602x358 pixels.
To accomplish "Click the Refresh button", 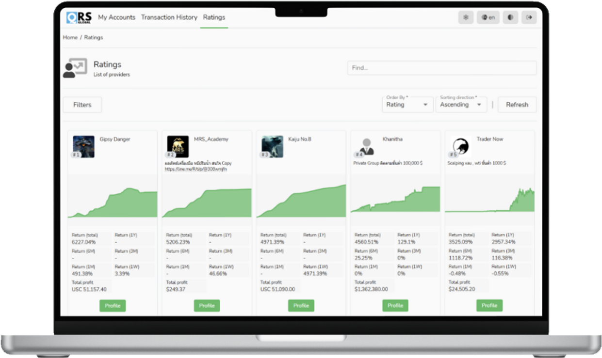I will point(517,105).
